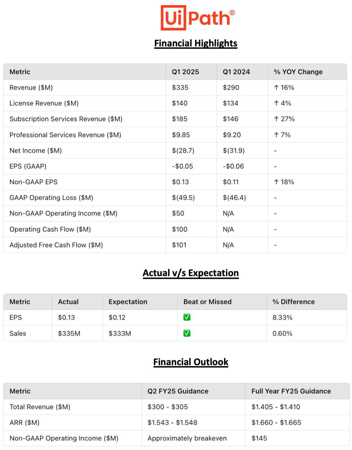Click the up arrow beside License Revenue's 4%

click(276, 103)
